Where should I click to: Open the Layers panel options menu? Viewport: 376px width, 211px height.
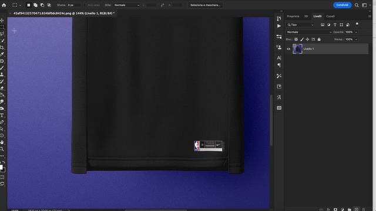coord(370,16)
